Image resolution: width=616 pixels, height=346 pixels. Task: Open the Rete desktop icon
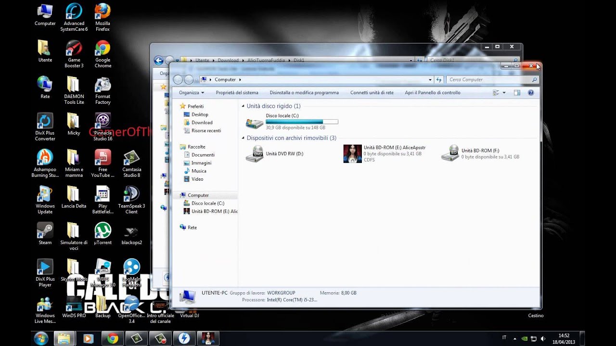coord(45,87)
